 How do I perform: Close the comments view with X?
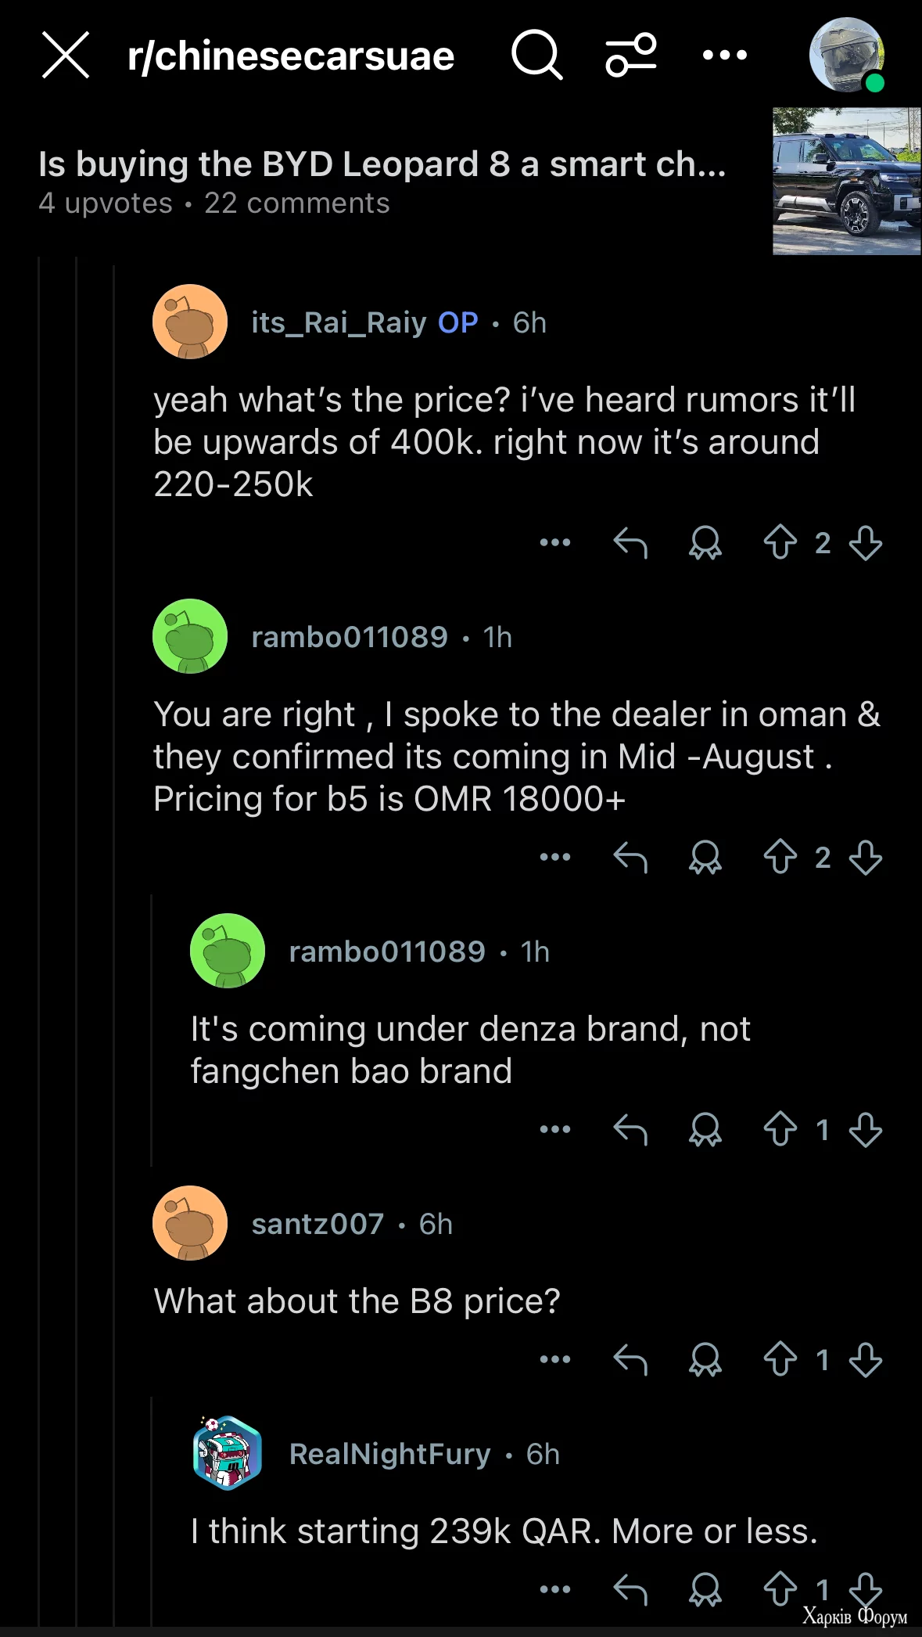click(66, 56)
